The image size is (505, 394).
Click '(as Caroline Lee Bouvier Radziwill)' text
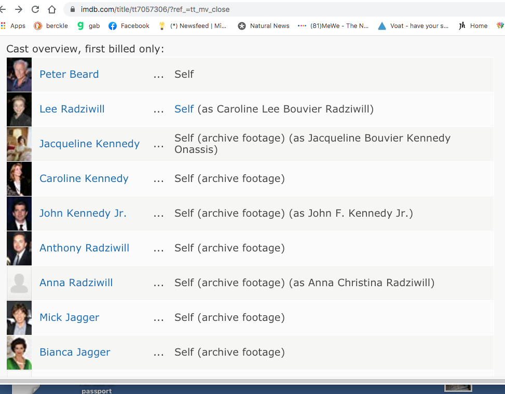click(x=285, y=109)
